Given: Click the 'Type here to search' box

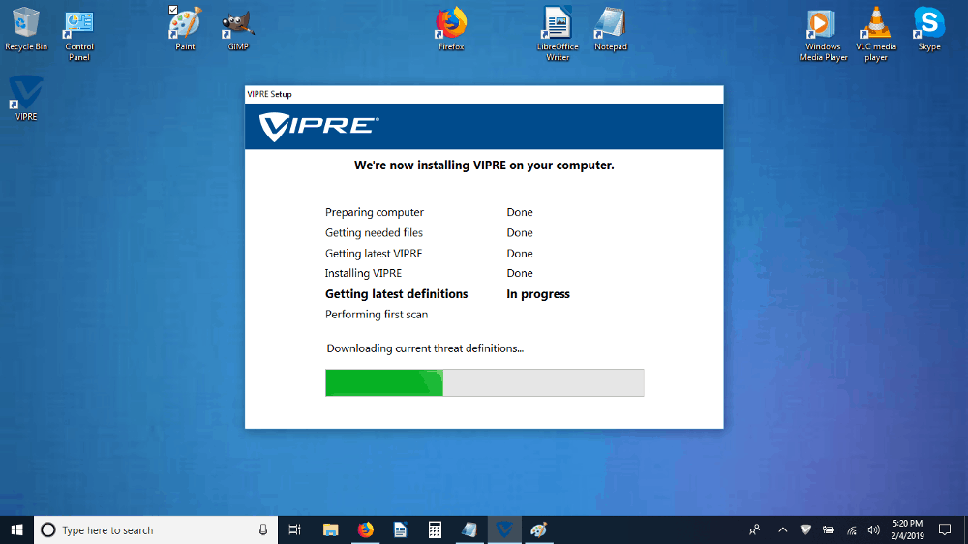Looking at the screenshot, I should pyautogui.click(x=156, y=529).
